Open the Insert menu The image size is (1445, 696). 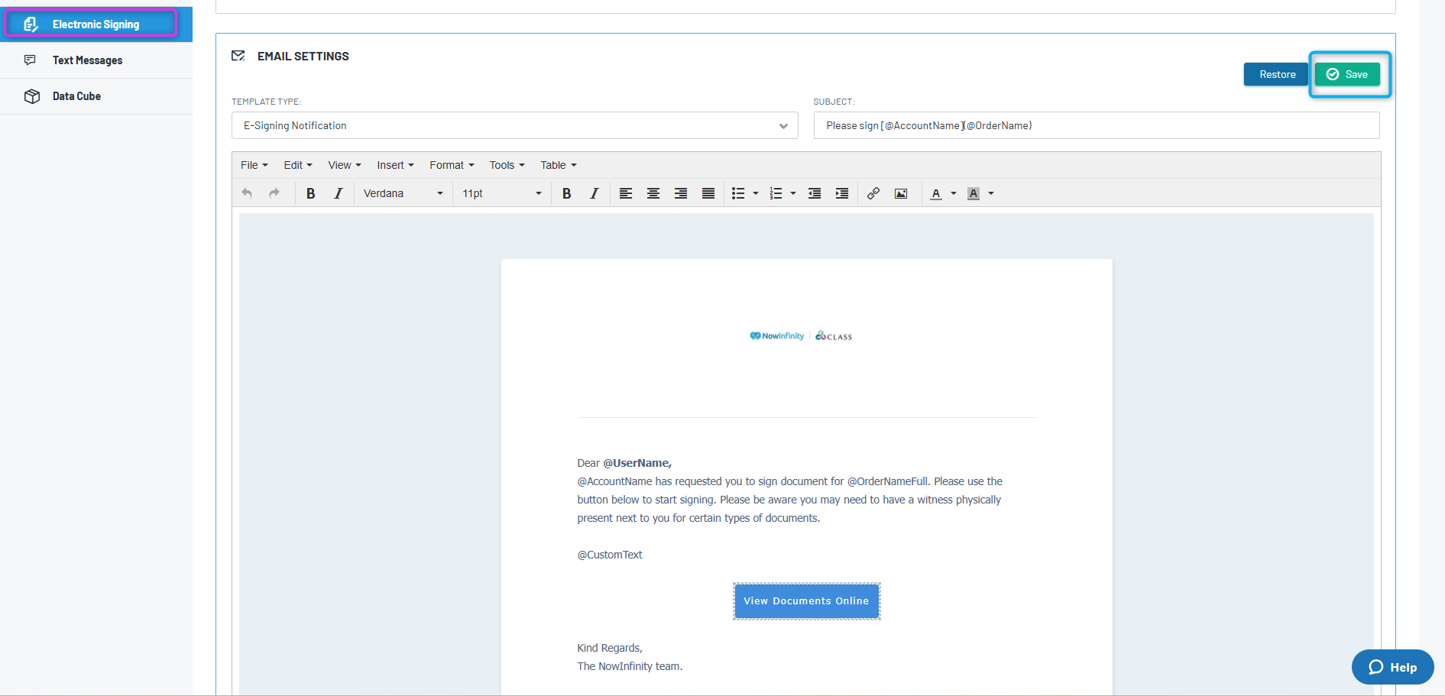coord(395,165)
